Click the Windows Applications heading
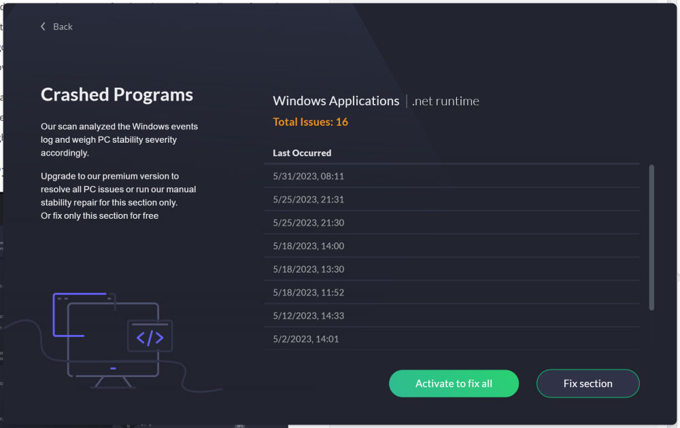The height and width of the screenshot is (428, 680). tap(336, 101)
